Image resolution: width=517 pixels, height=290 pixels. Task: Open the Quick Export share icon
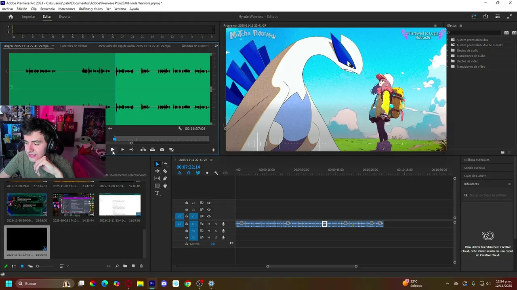[485, 17]
